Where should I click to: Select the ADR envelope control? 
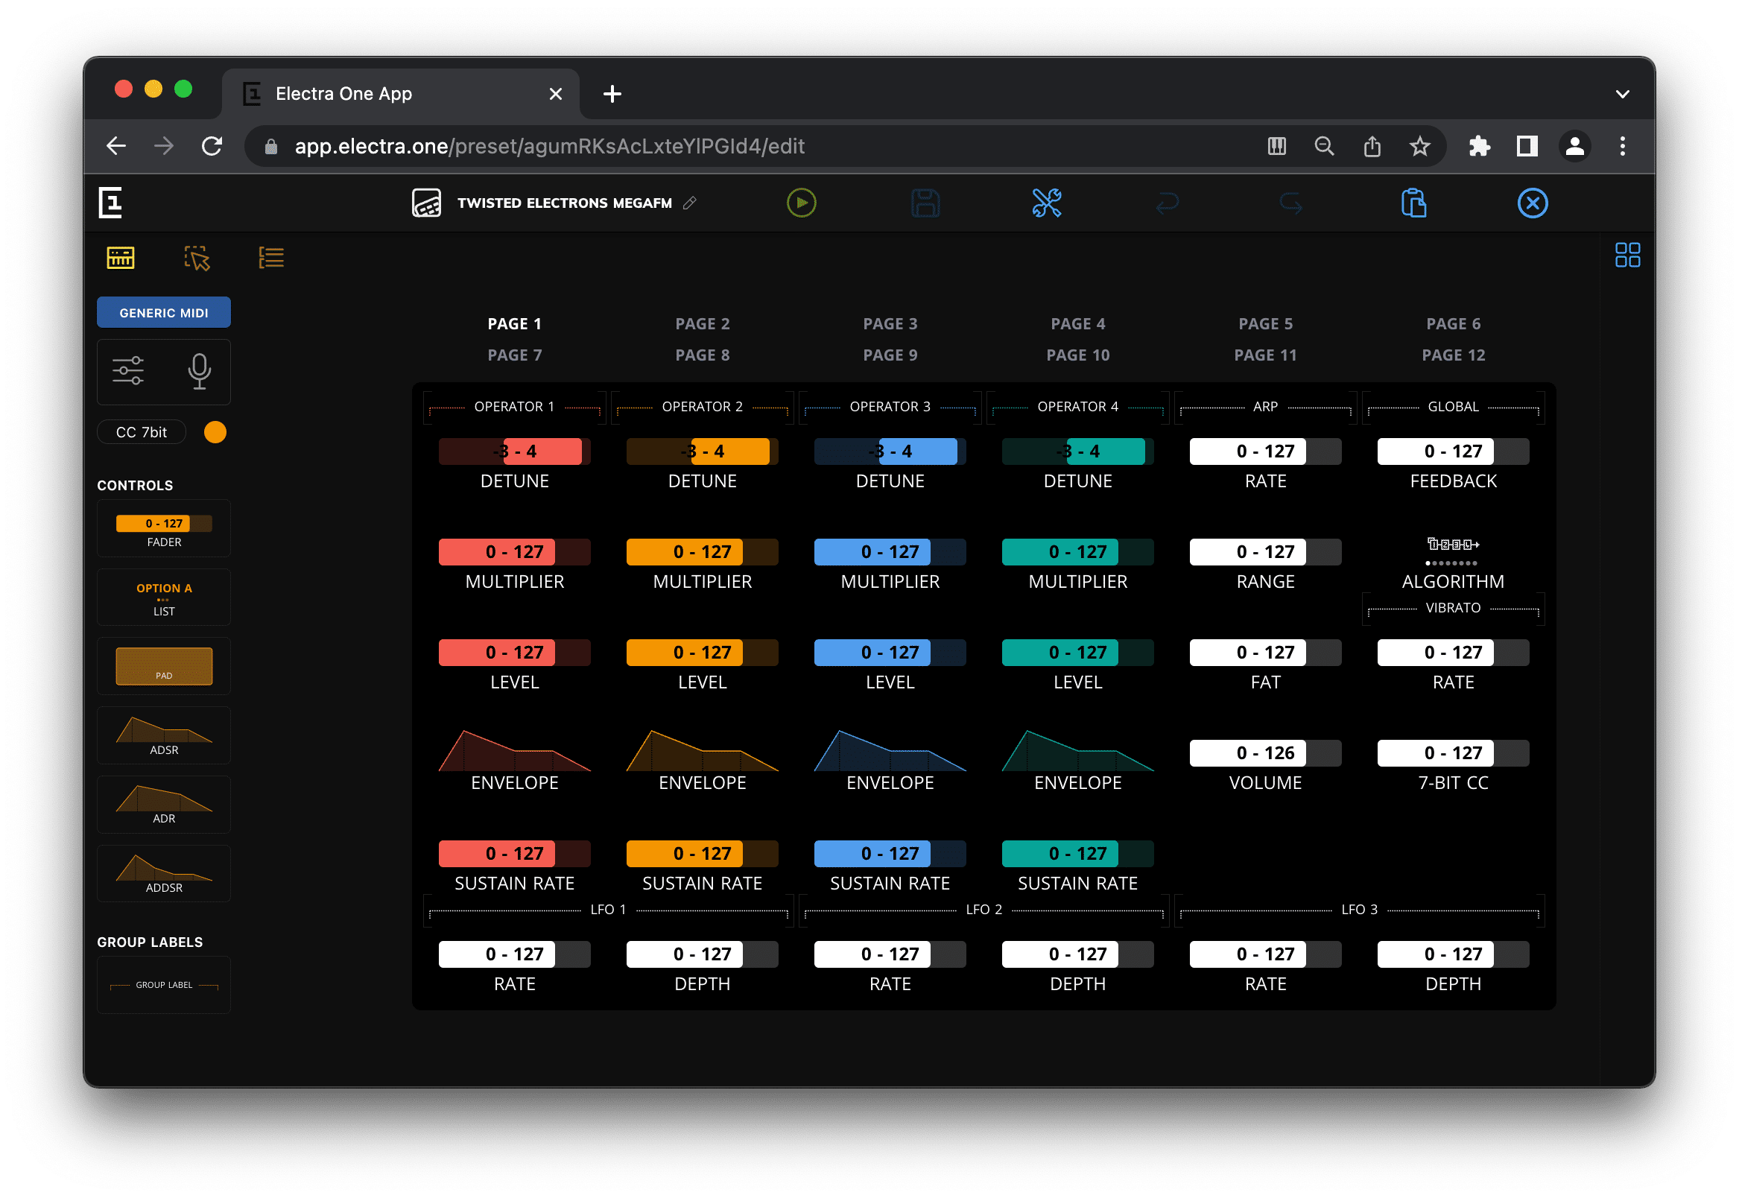[164, 805]
